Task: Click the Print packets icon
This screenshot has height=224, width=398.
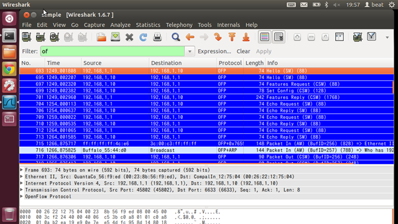Action: [157, 37]
